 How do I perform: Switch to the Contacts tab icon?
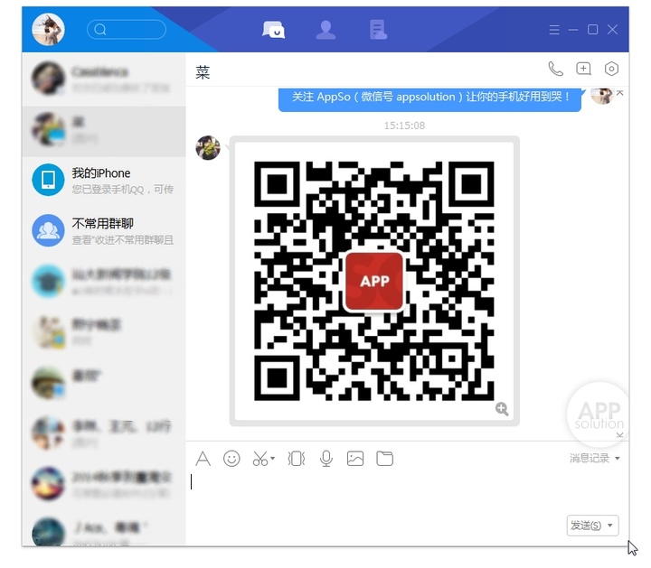click(325, 30)
